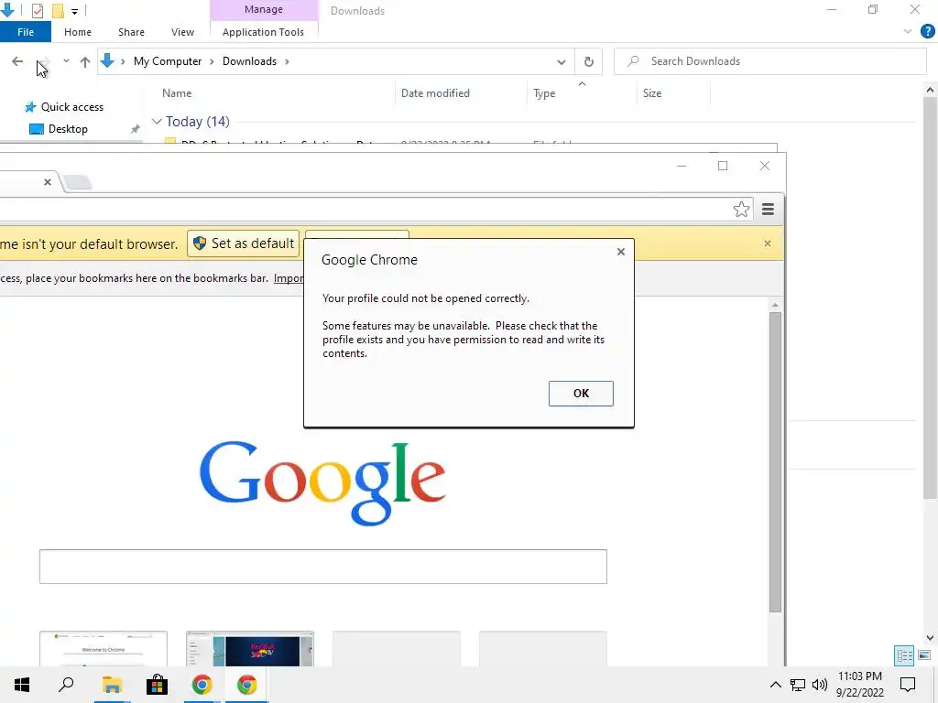
Task: Click the Chrome page vertical scrollbar
Action: click(x=775, y=461)
